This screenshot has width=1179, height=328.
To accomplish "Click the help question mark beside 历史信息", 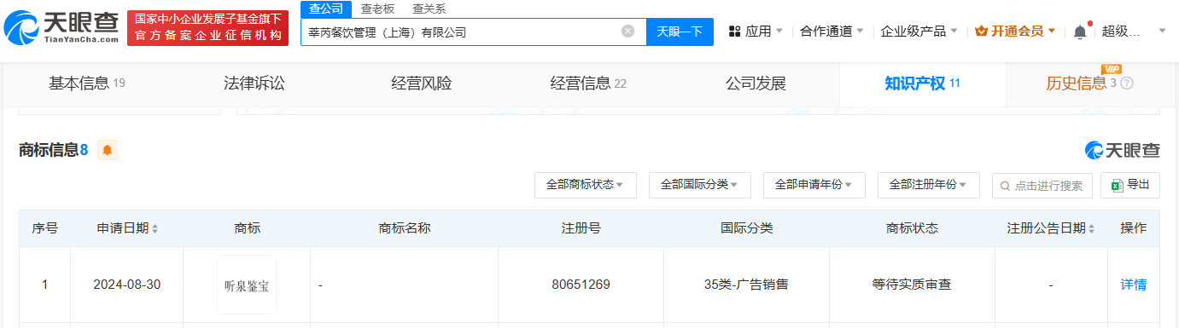I will [1127, 83].
